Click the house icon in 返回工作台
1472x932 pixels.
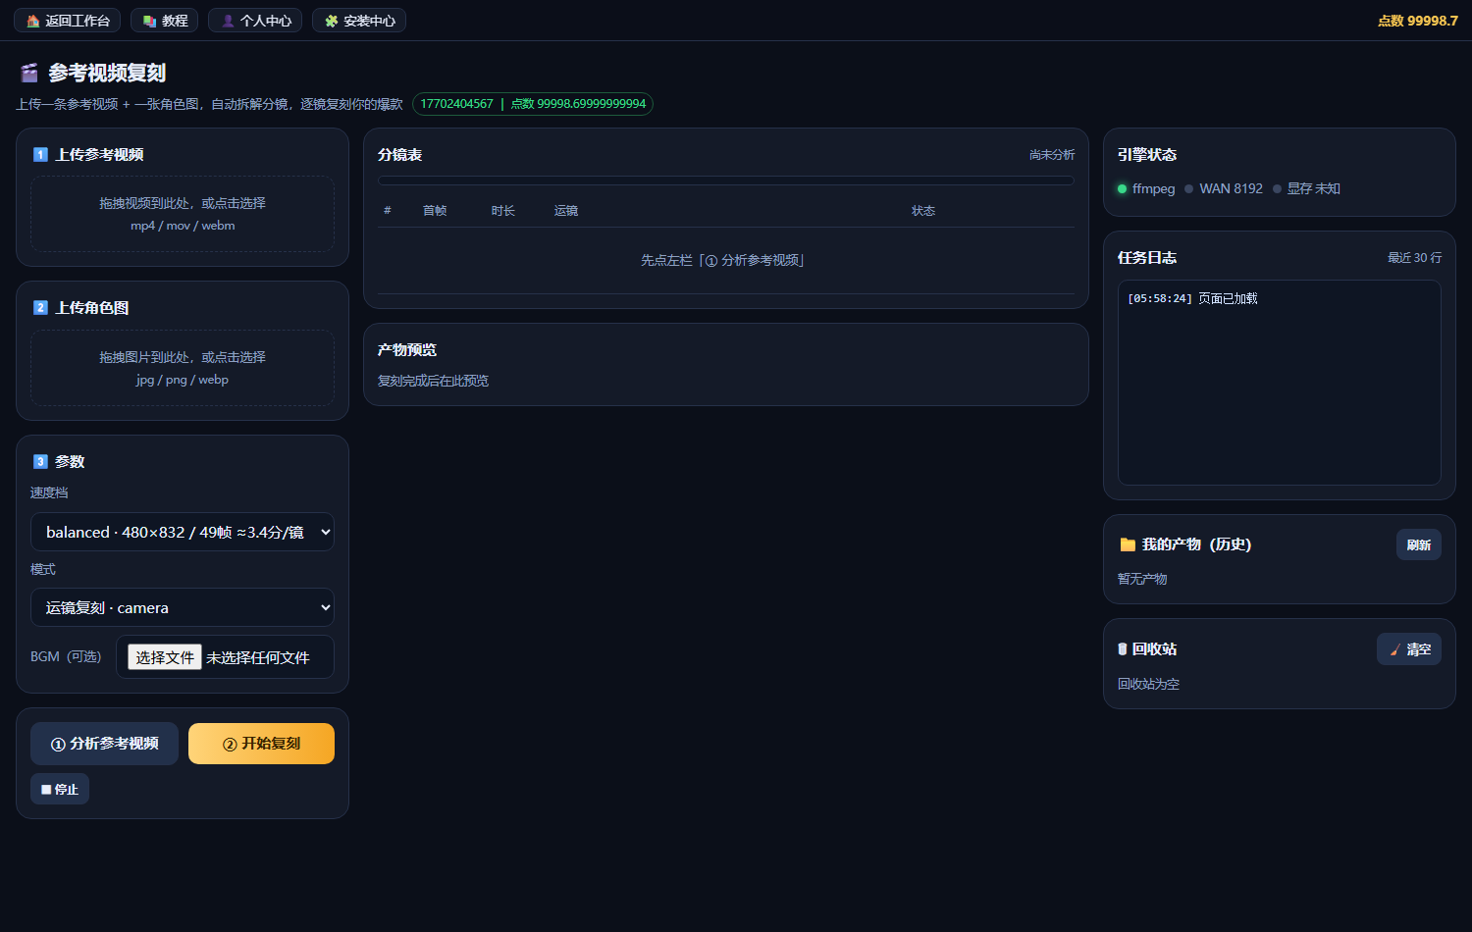pos(33,21)
